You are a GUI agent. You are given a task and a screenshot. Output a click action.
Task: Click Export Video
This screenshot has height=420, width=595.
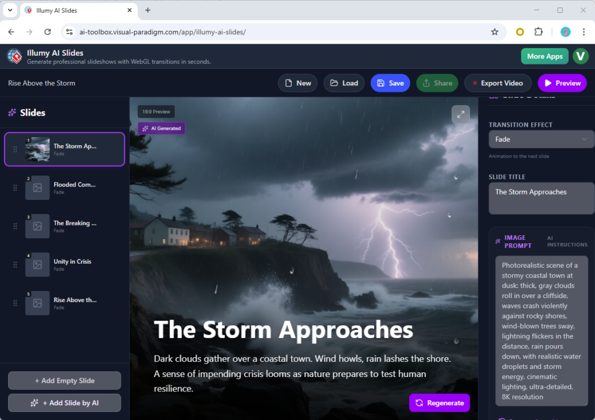pos(497,82)
